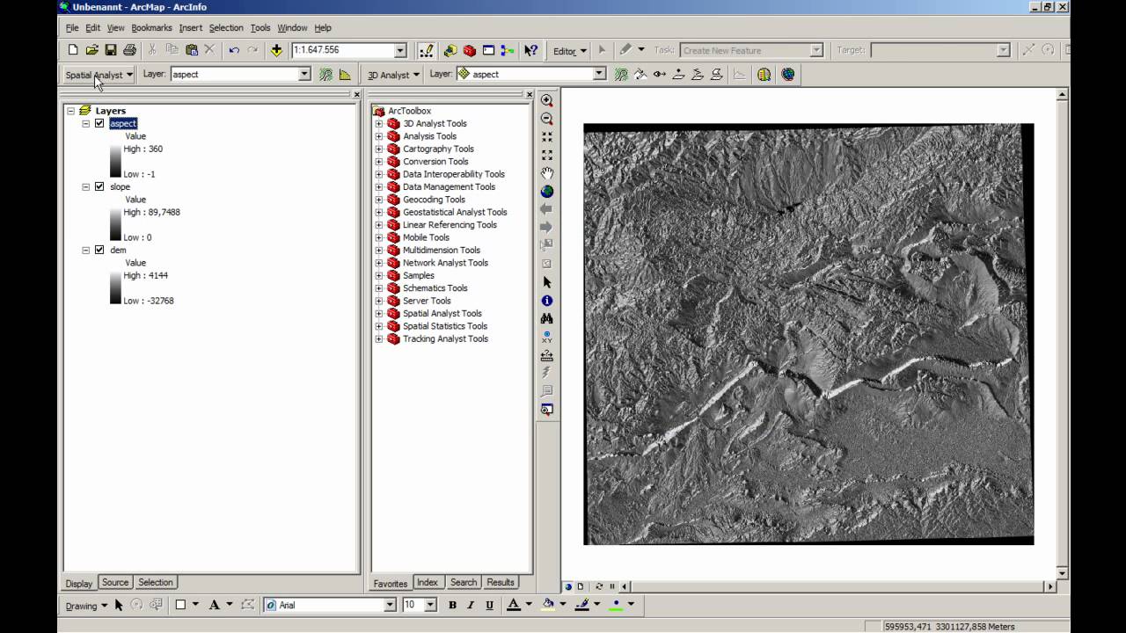Open the Go To XY tool
This screenshot has width=1126, height=633.
[x=547, y=337]
